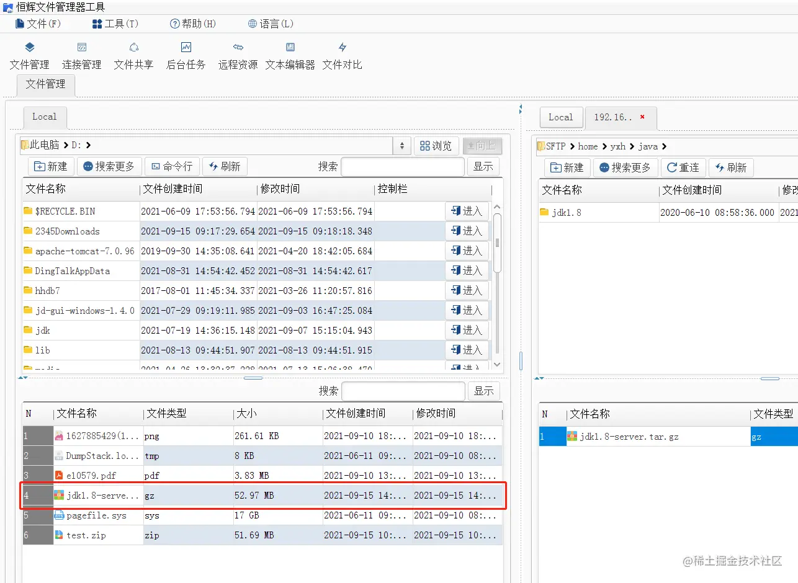Click the folder icon beside jd-gui-windows-1.4.0
Screen dimensions: 798x583
(28, 310)
